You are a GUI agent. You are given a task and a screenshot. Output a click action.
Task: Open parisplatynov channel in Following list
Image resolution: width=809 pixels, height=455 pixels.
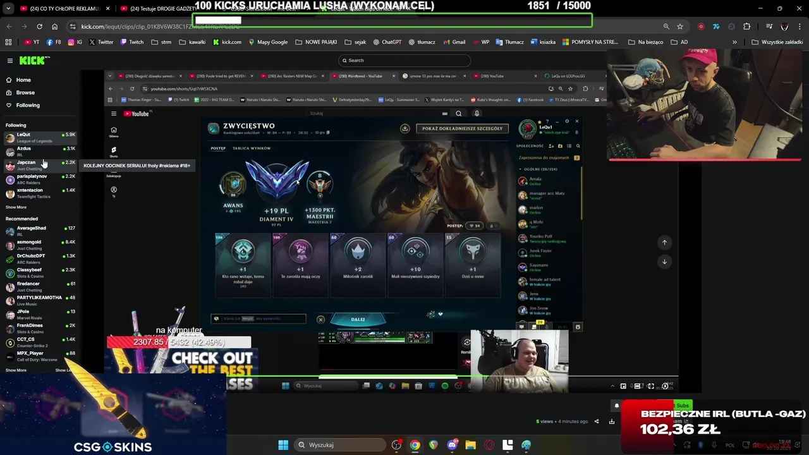click(40, 179)
